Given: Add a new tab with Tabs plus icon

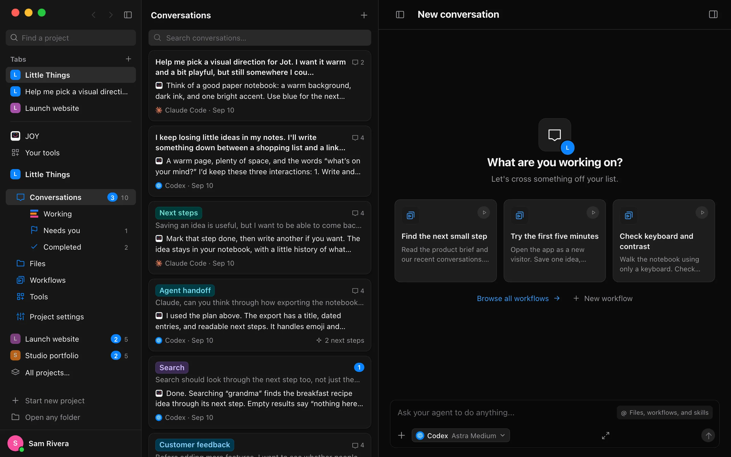Looking at the screenshot, I should (x=128, y=59).
